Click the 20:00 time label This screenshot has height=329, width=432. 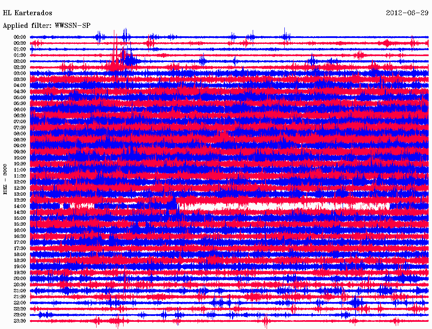[x=20, y=278]
